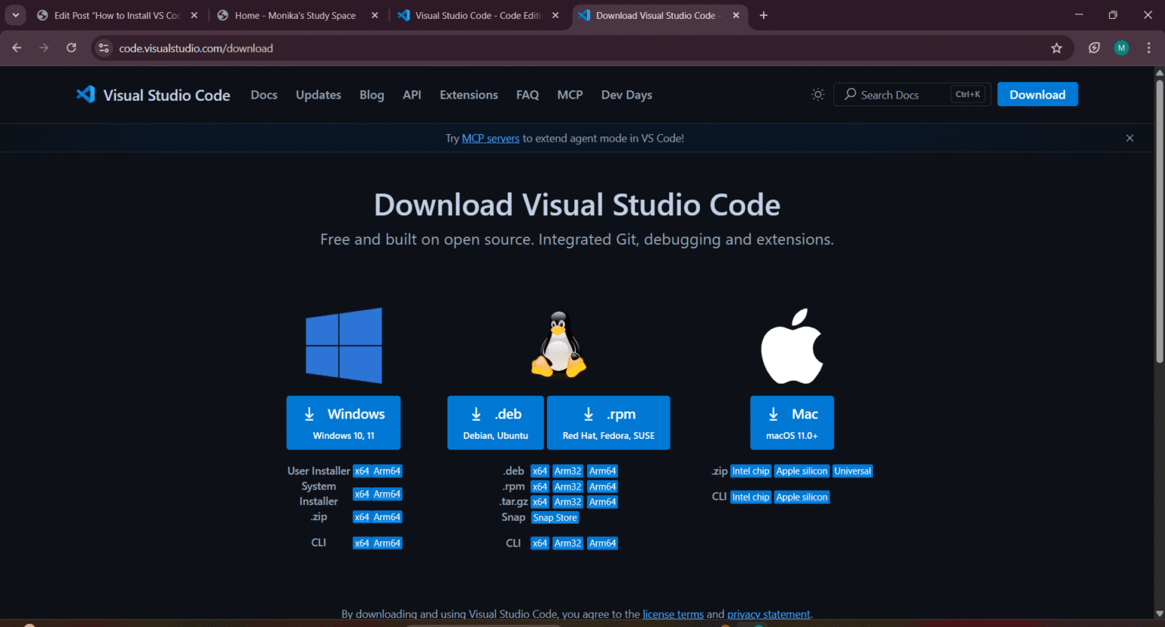Open the Snap Store link

click(x=554, y=517)
